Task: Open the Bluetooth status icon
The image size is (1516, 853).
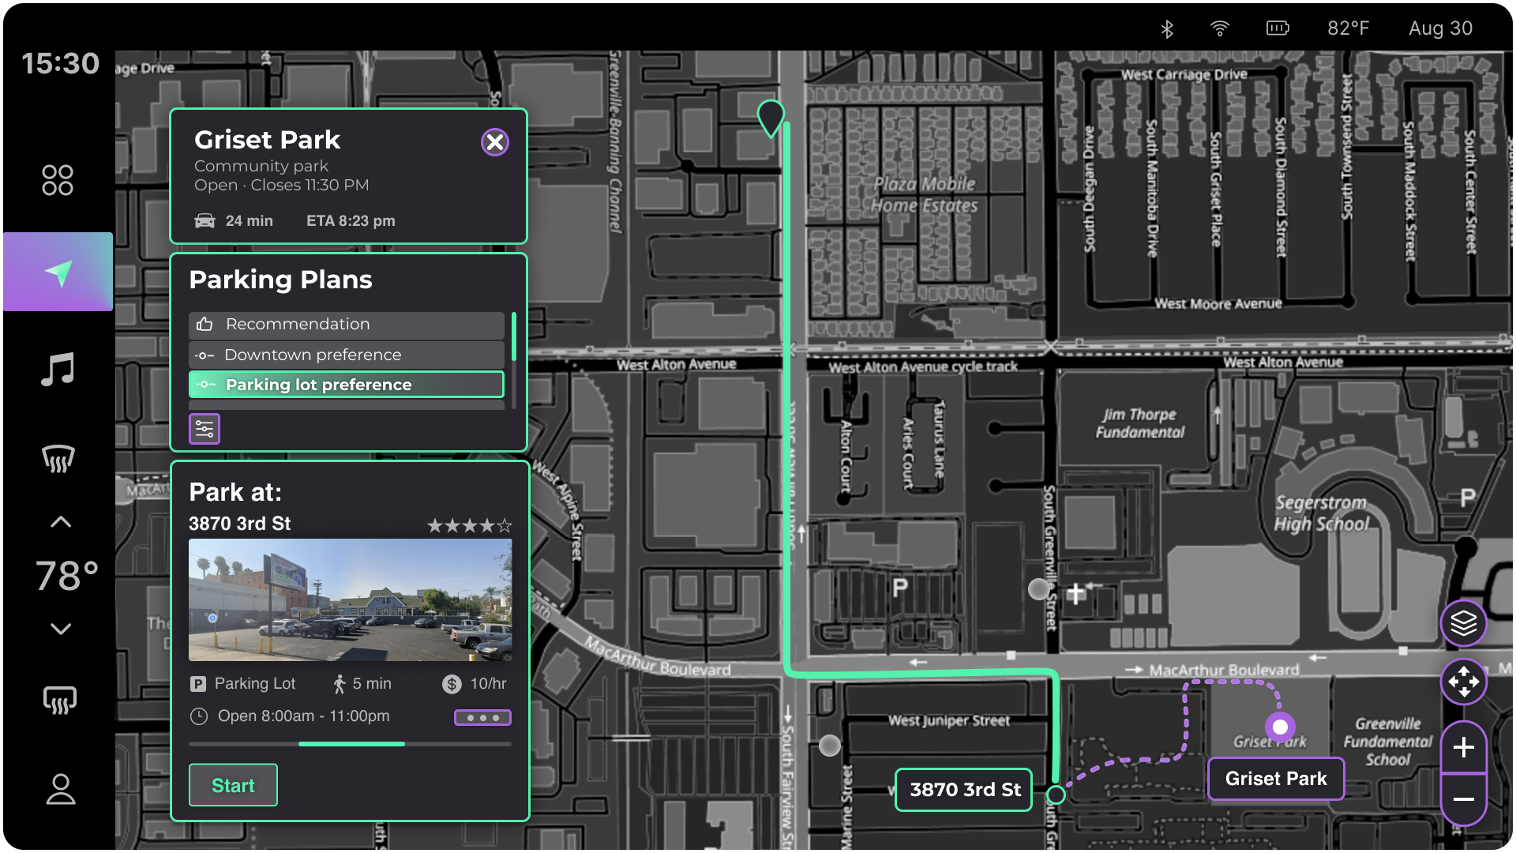Action: (1167, 29)
